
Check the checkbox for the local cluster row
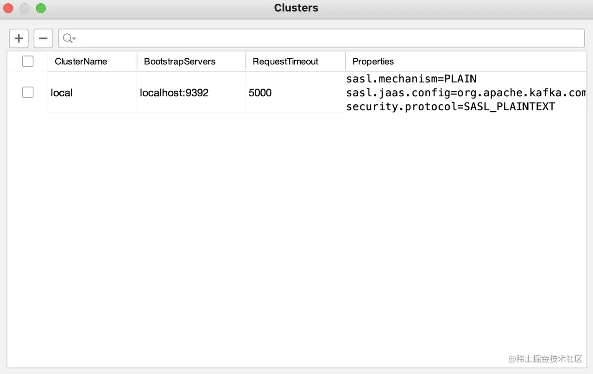point(28,93)
